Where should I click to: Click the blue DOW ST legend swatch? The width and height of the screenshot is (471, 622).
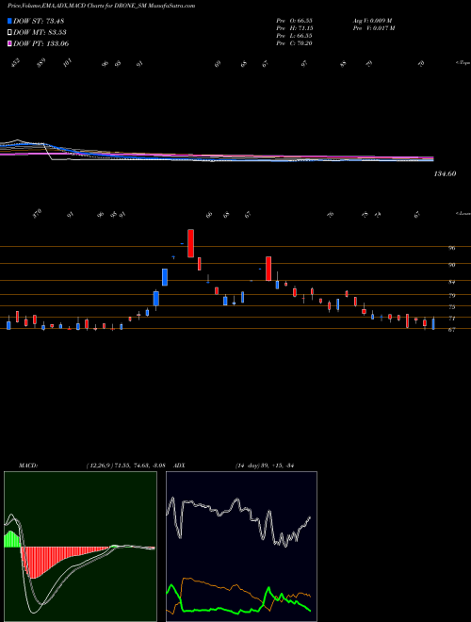pyautogui.click(x=9, y=21)
